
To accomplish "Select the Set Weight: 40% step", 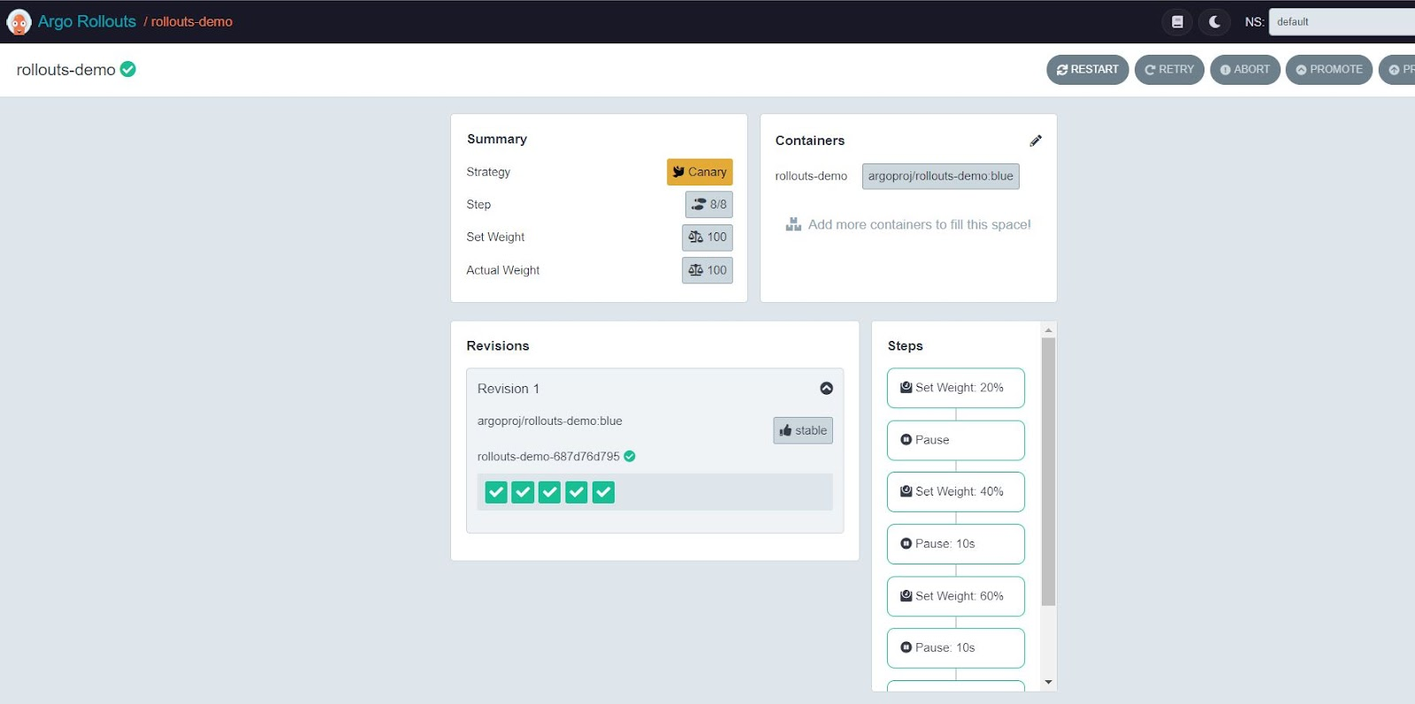I will [x=956, y=492].
